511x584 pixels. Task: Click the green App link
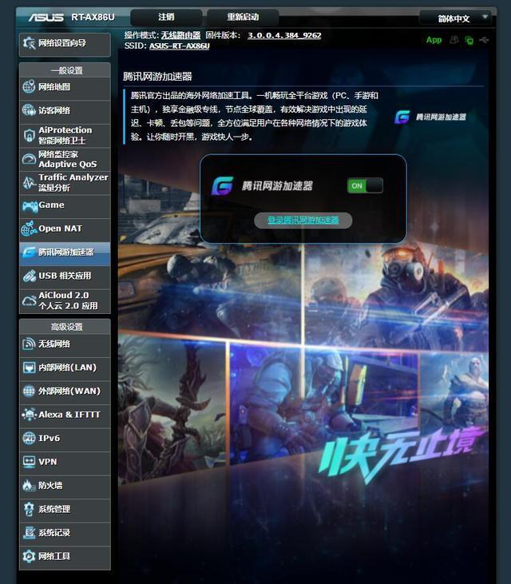(x=434, y=40)
